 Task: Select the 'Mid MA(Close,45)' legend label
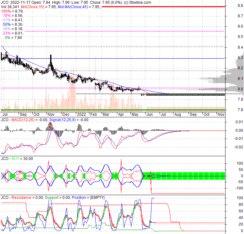[73, 7]
